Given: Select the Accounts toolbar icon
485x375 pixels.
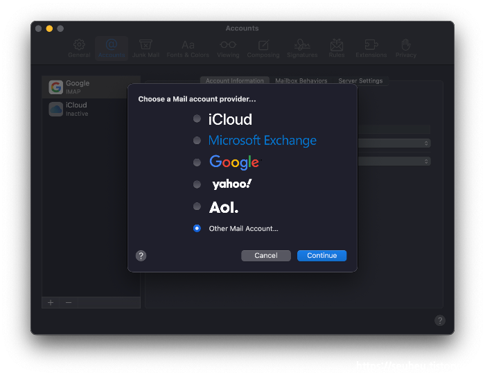Looking at the screenshot, I should tap(112, 49).
